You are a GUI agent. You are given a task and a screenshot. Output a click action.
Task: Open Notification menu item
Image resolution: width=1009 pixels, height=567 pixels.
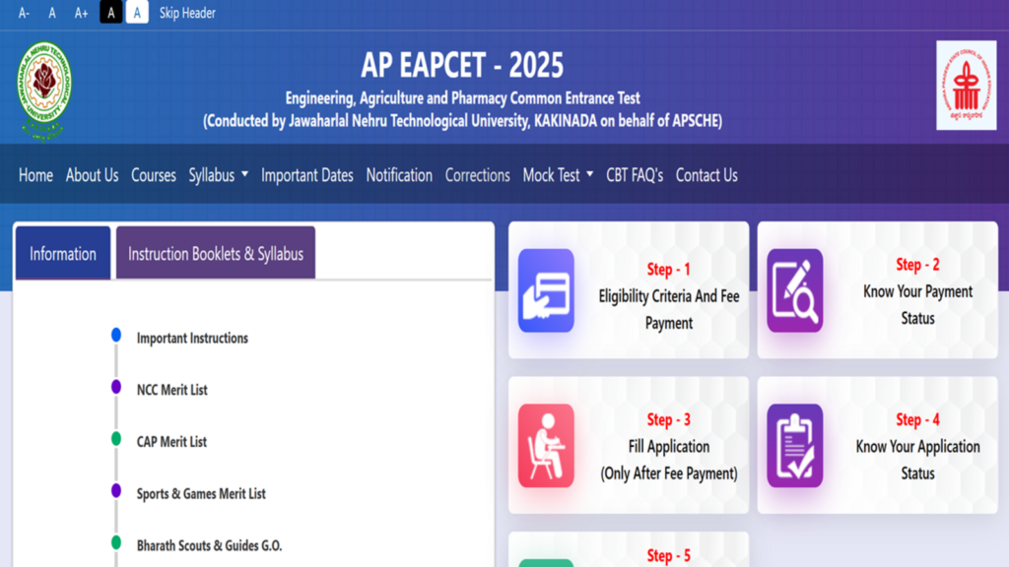coord(399,175)
